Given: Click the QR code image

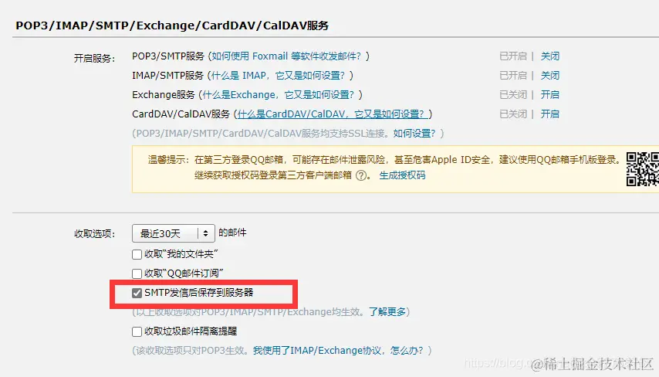Looking at the screenshot, I should 643,169.
